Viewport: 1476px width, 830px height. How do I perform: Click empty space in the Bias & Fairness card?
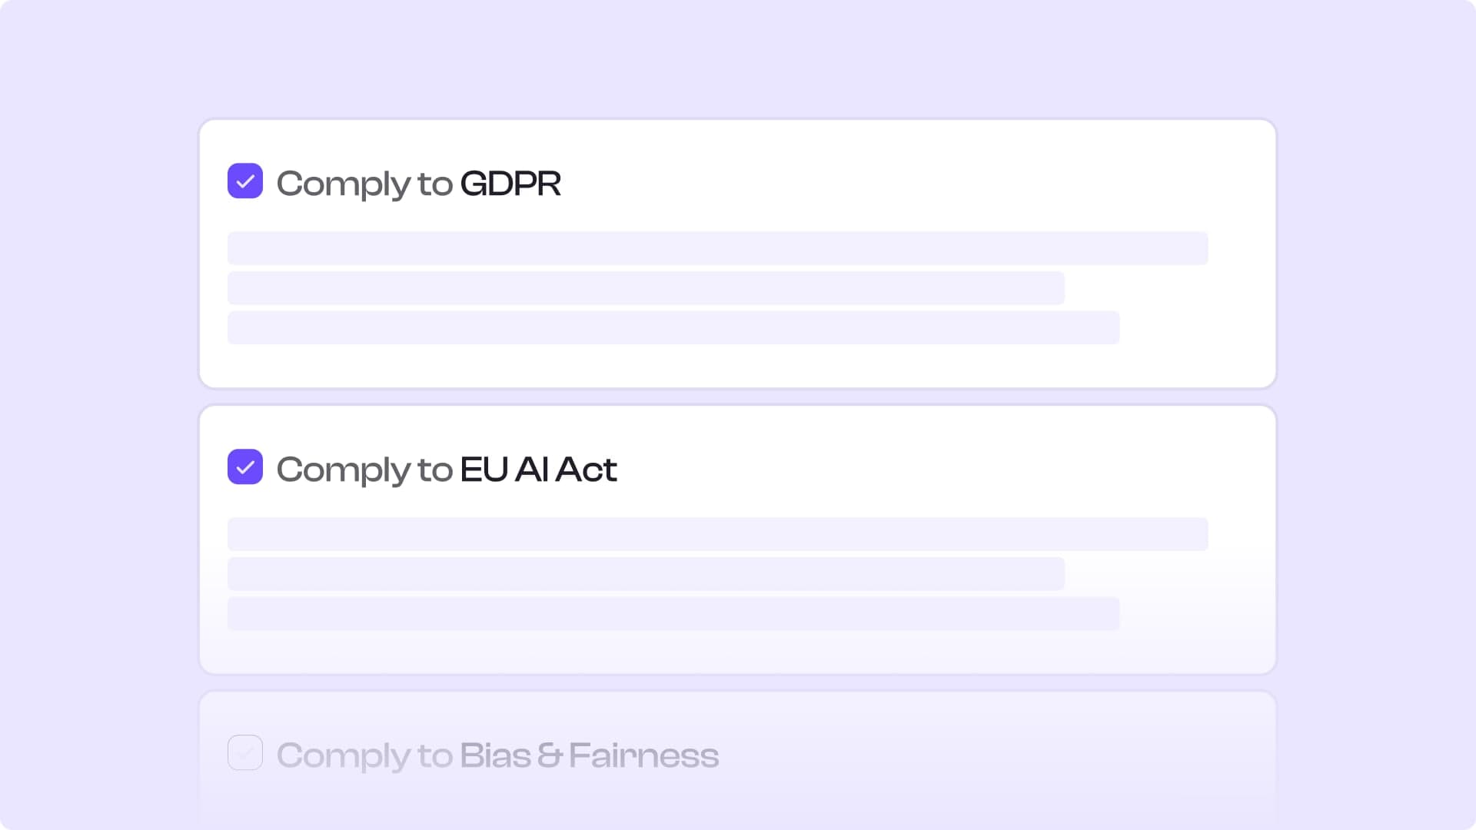[999, 753]
